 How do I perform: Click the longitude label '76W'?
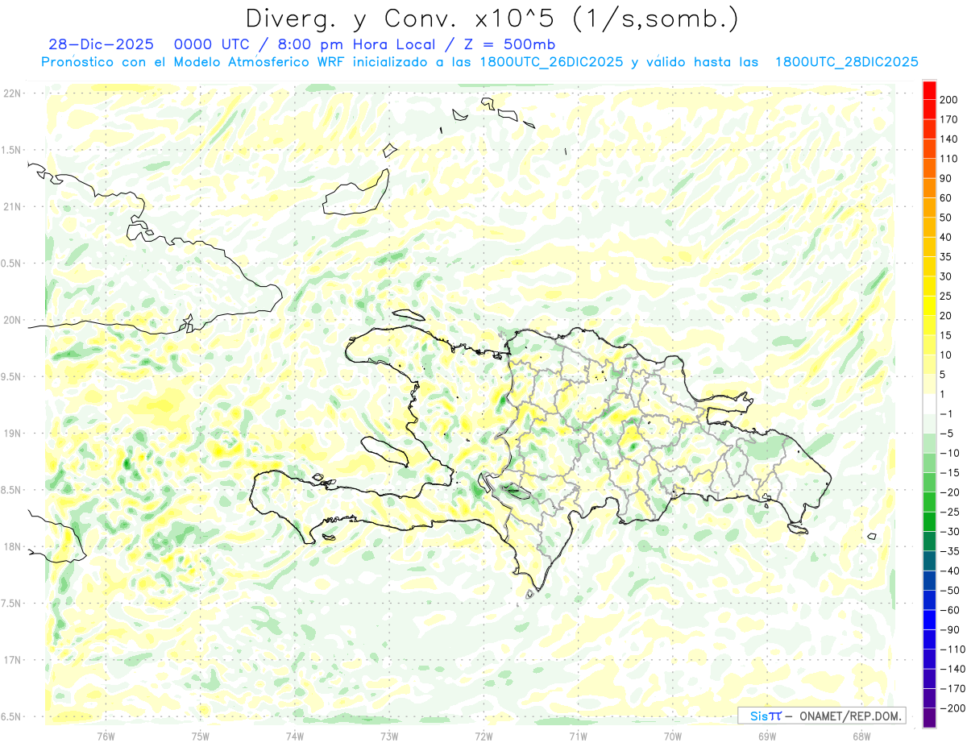[x=106, y=735]
